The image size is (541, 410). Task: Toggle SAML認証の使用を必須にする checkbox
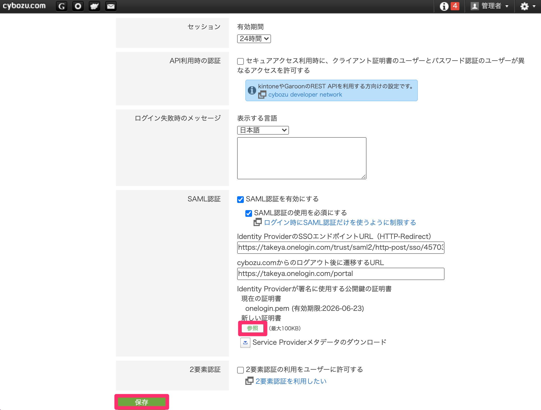pos(249,213)
